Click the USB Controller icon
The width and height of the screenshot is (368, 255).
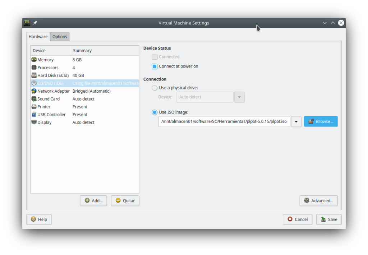[34, 114]
